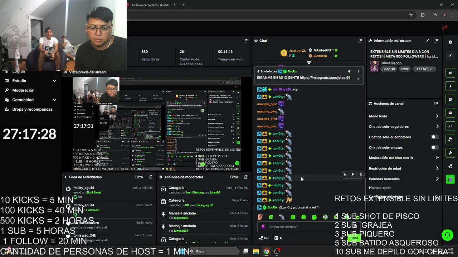Click the camera icon in right sidebar

pyautogui.click(x=450, y=139)
